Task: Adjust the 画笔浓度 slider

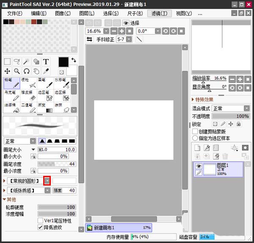Action: pyautogui.click(x=57, y=164)
